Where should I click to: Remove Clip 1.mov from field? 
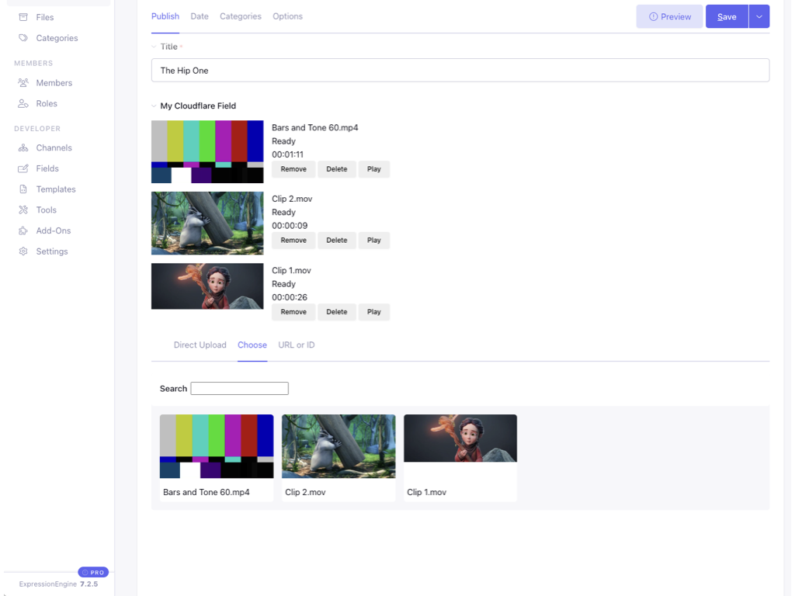tap(293, 312)
